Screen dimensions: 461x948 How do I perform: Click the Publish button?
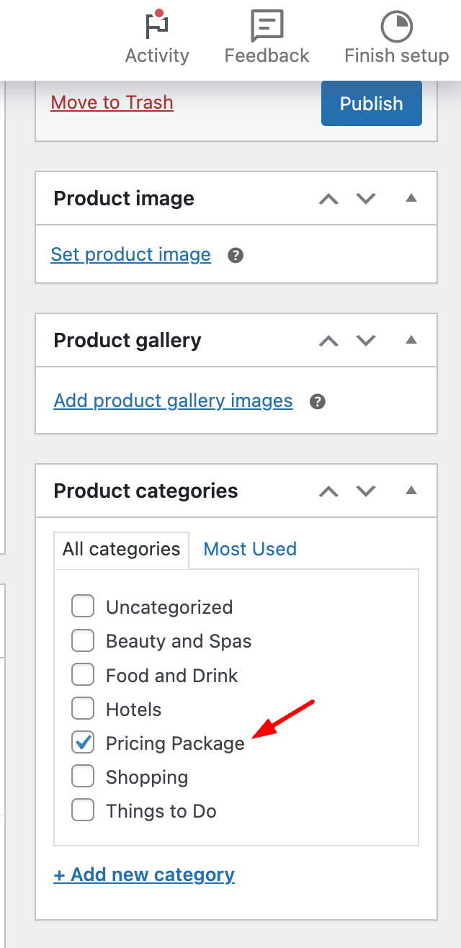pyautogui.click(x=371, y=103)
